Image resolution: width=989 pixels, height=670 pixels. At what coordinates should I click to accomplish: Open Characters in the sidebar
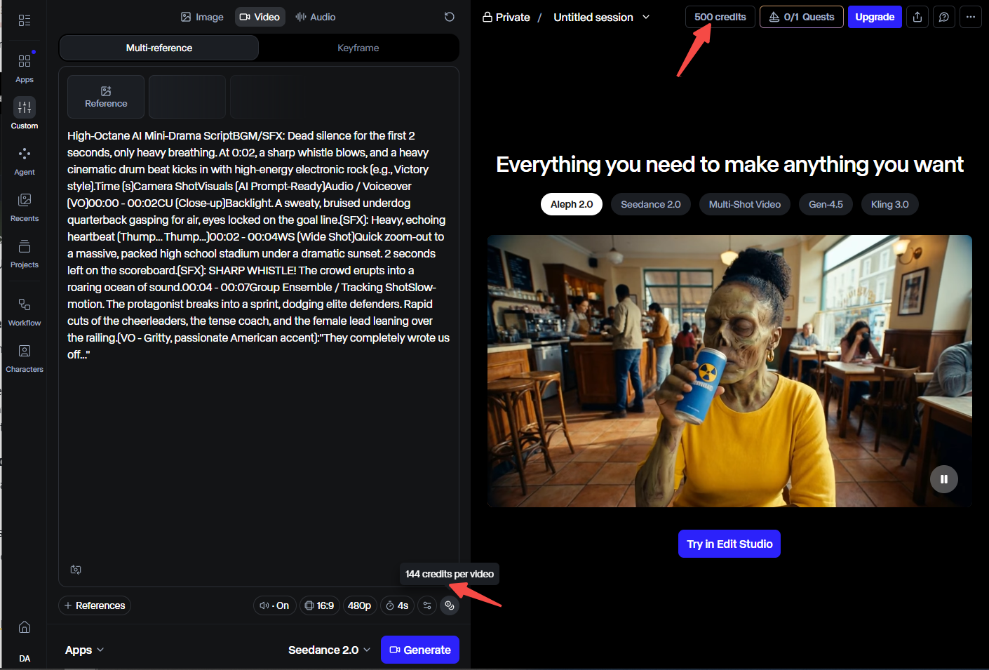point(25,358)
